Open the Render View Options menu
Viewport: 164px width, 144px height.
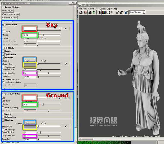point(102,9)
